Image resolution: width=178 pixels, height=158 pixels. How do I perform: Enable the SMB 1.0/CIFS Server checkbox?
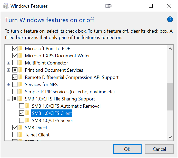coord(22,120)
